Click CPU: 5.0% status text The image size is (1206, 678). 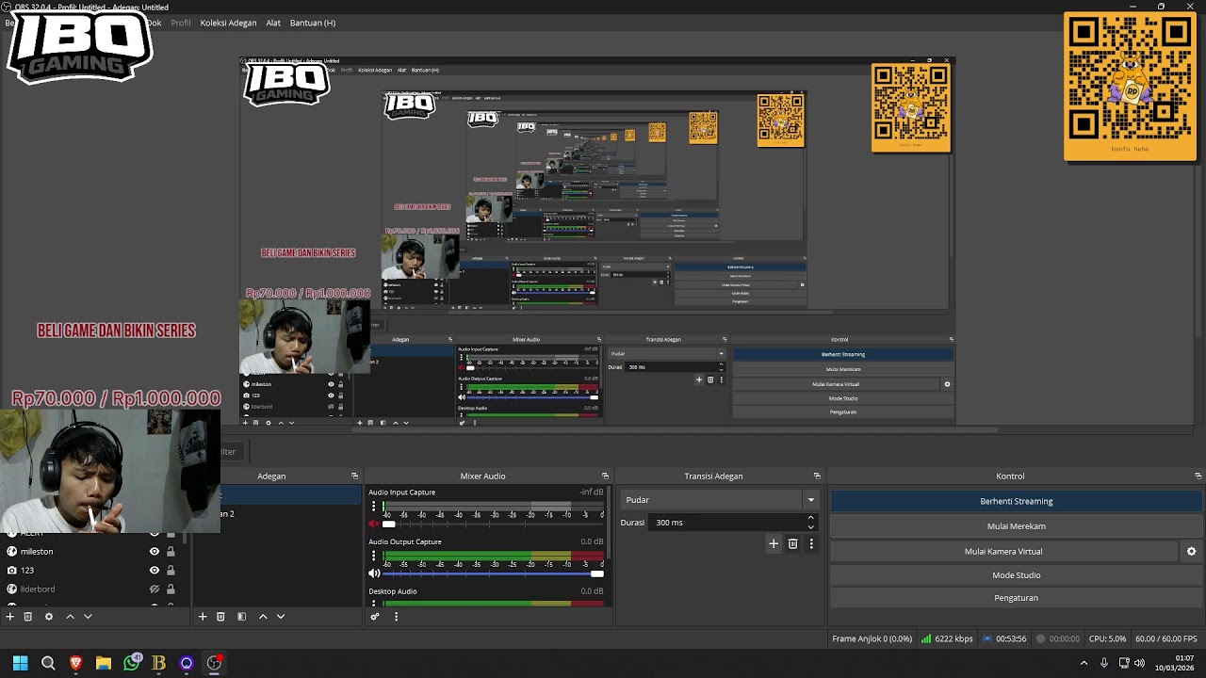(x=1107, y=638)
